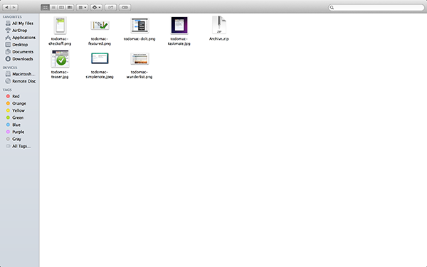
Task: Select the todomac-taskmate.jpg file icon
Action: [179, 26]
